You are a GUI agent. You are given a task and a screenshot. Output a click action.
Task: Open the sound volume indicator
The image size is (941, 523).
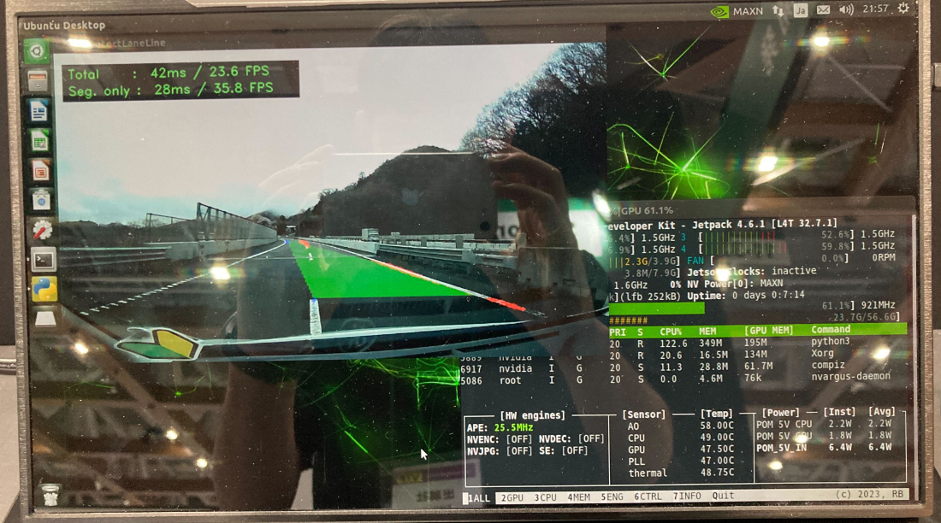846,9
